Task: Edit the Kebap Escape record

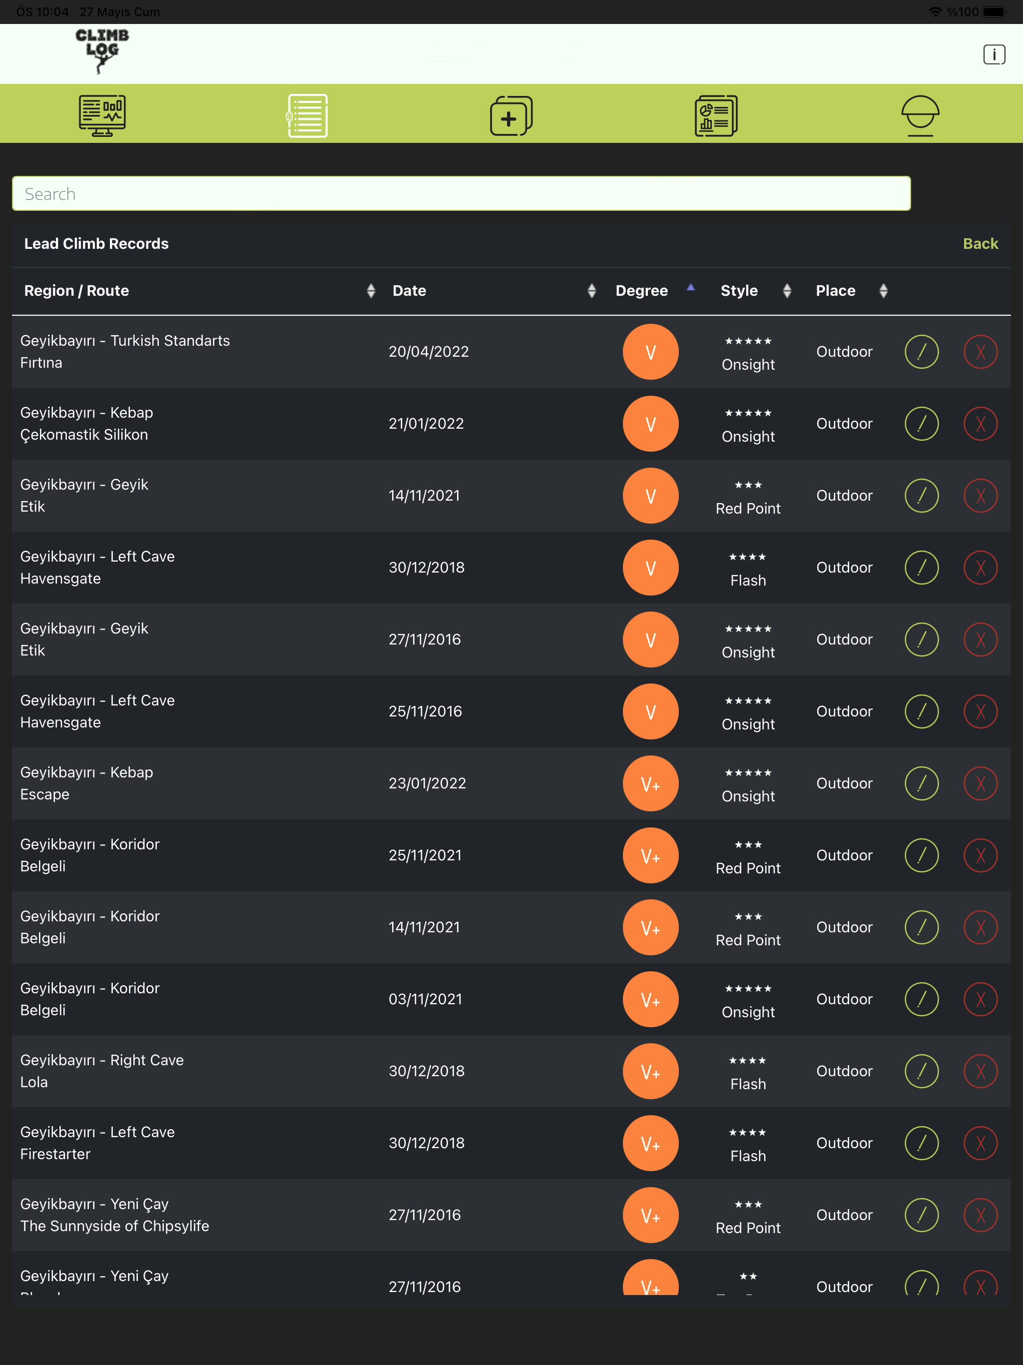Action: click(x=921, y=783)
